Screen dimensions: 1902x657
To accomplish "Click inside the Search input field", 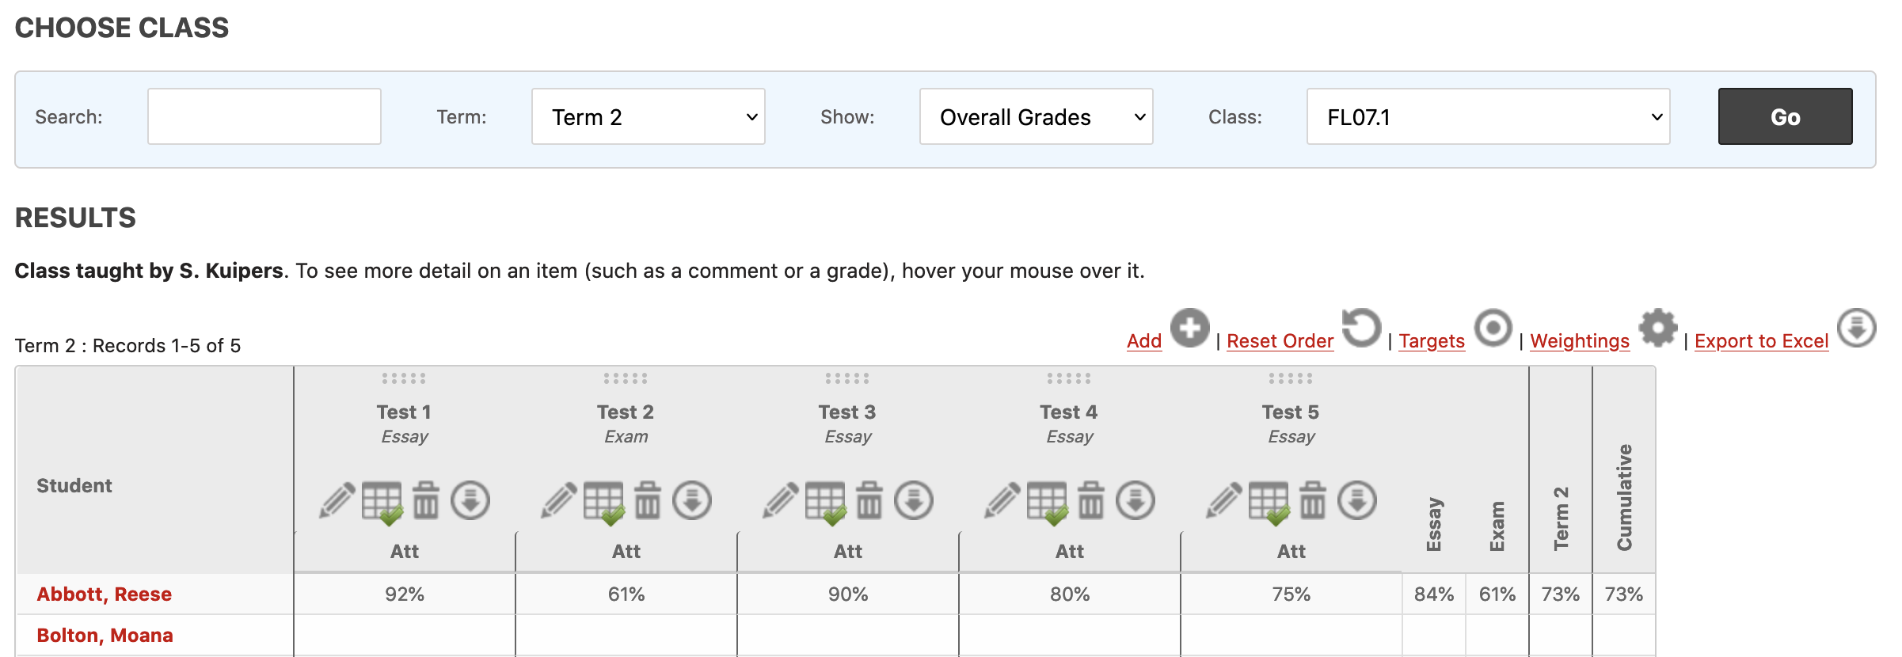I will [264, 116].
